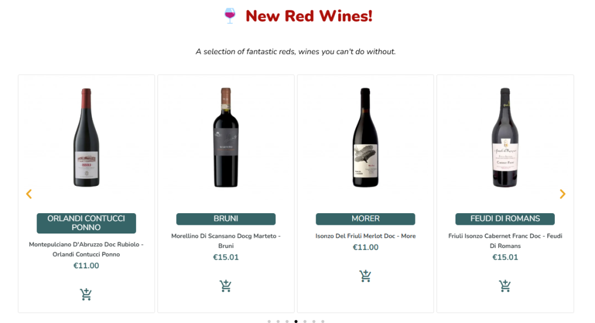
Task: Click the ORLANDI CONTUCCI PONNO brand badge
Action: (x=87, y=223)
